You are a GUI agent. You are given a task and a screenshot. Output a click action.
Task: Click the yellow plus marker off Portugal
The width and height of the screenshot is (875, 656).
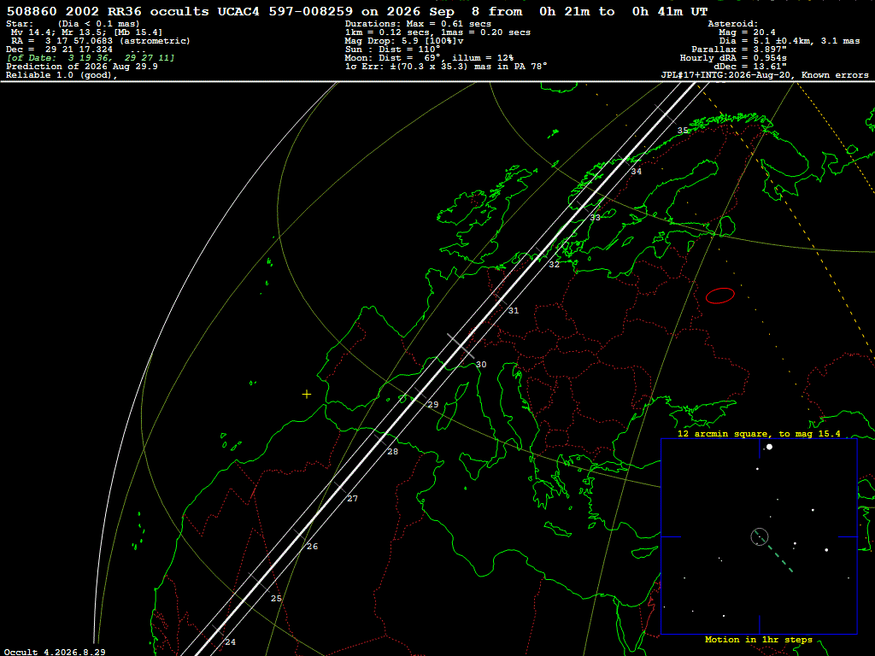(307, 395)
